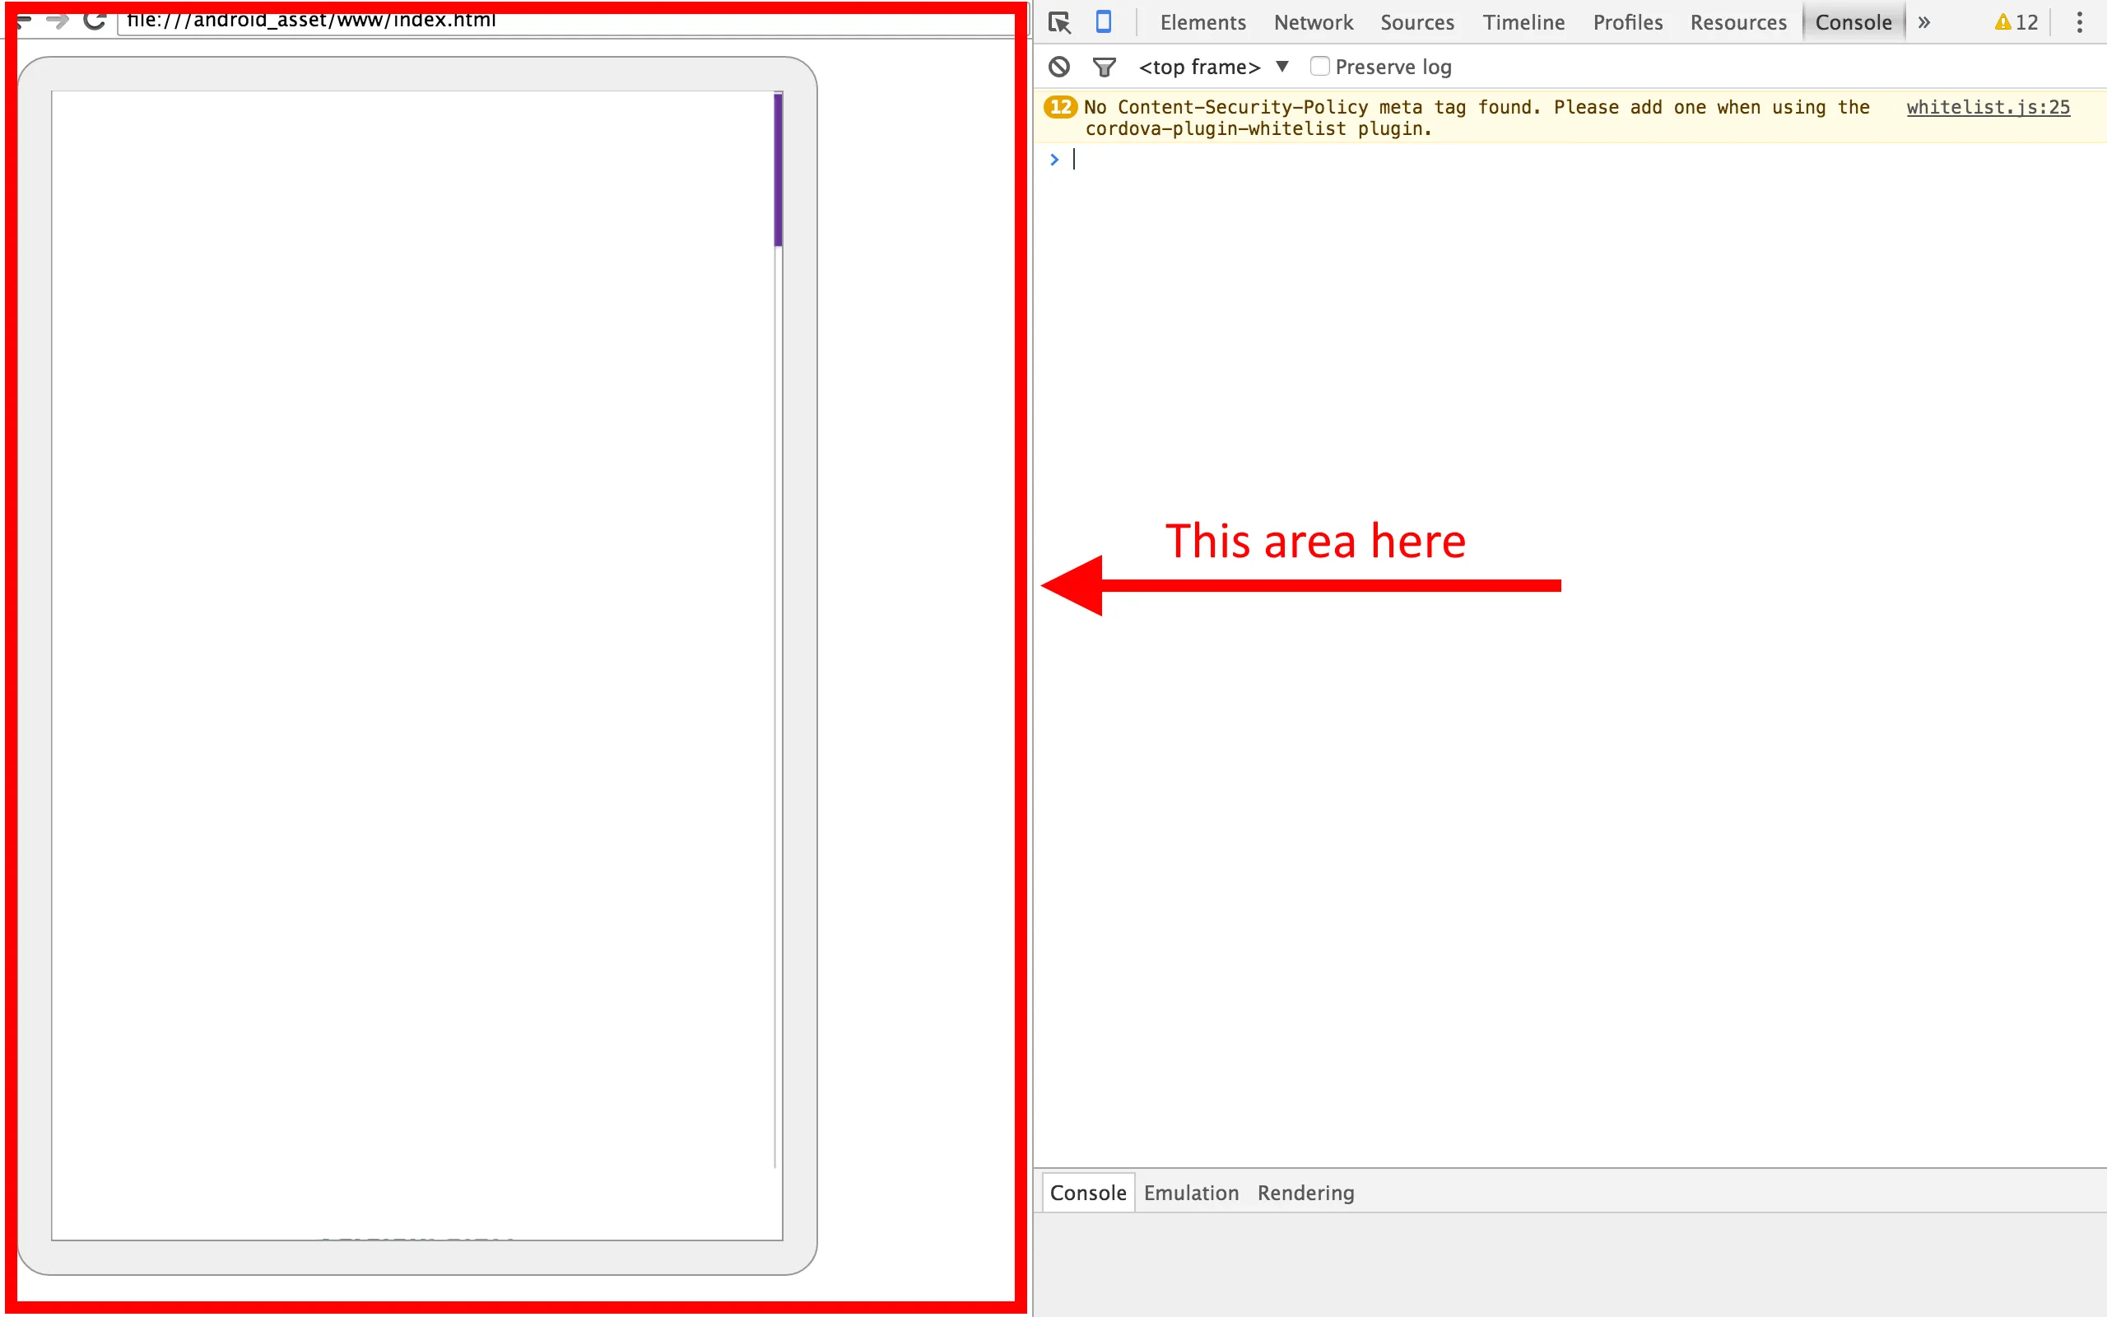Click the warning count triangle icon
This screenshot has width=2107, height=1317.
(2002, 23)
